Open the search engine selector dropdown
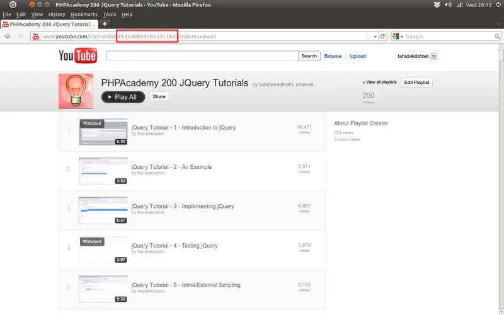The width and height of the screenshot is (504, 315). coord(398,37)
